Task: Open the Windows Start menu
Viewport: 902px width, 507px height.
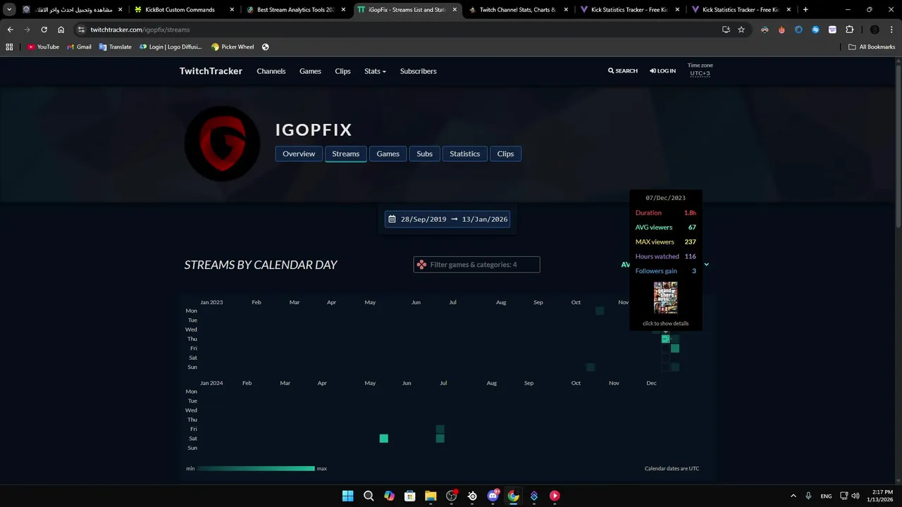Action: 347,496
